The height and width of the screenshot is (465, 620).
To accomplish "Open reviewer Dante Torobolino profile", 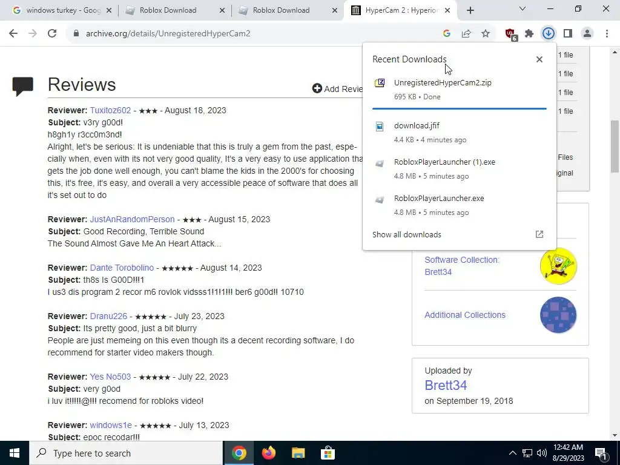I will pyautogui.click(x=122, y=268).
